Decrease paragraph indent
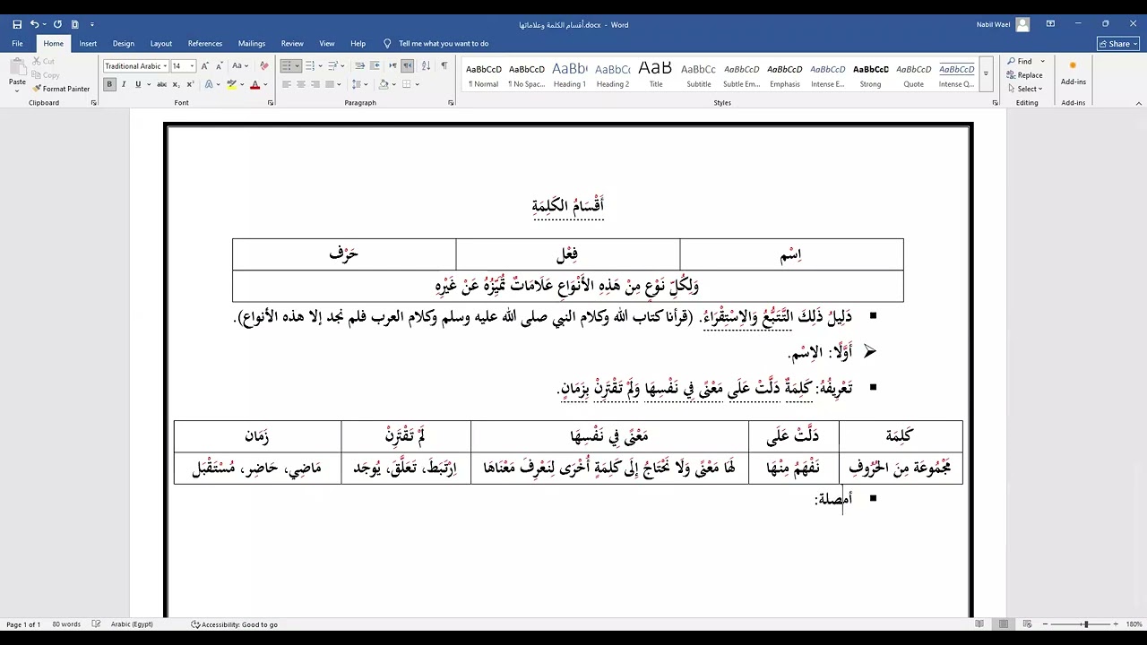Image resolution: width=1147 pixels, height=645 pixels. (359, 65)
